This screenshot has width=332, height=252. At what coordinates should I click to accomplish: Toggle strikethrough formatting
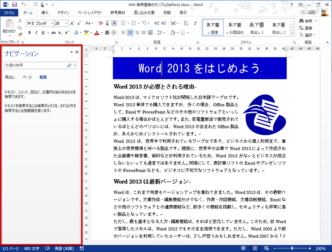(54, 33)
